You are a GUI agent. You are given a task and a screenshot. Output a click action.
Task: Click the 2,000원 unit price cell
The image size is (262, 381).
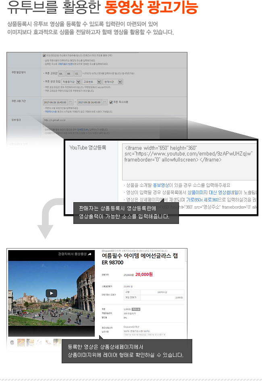point(162,297)
